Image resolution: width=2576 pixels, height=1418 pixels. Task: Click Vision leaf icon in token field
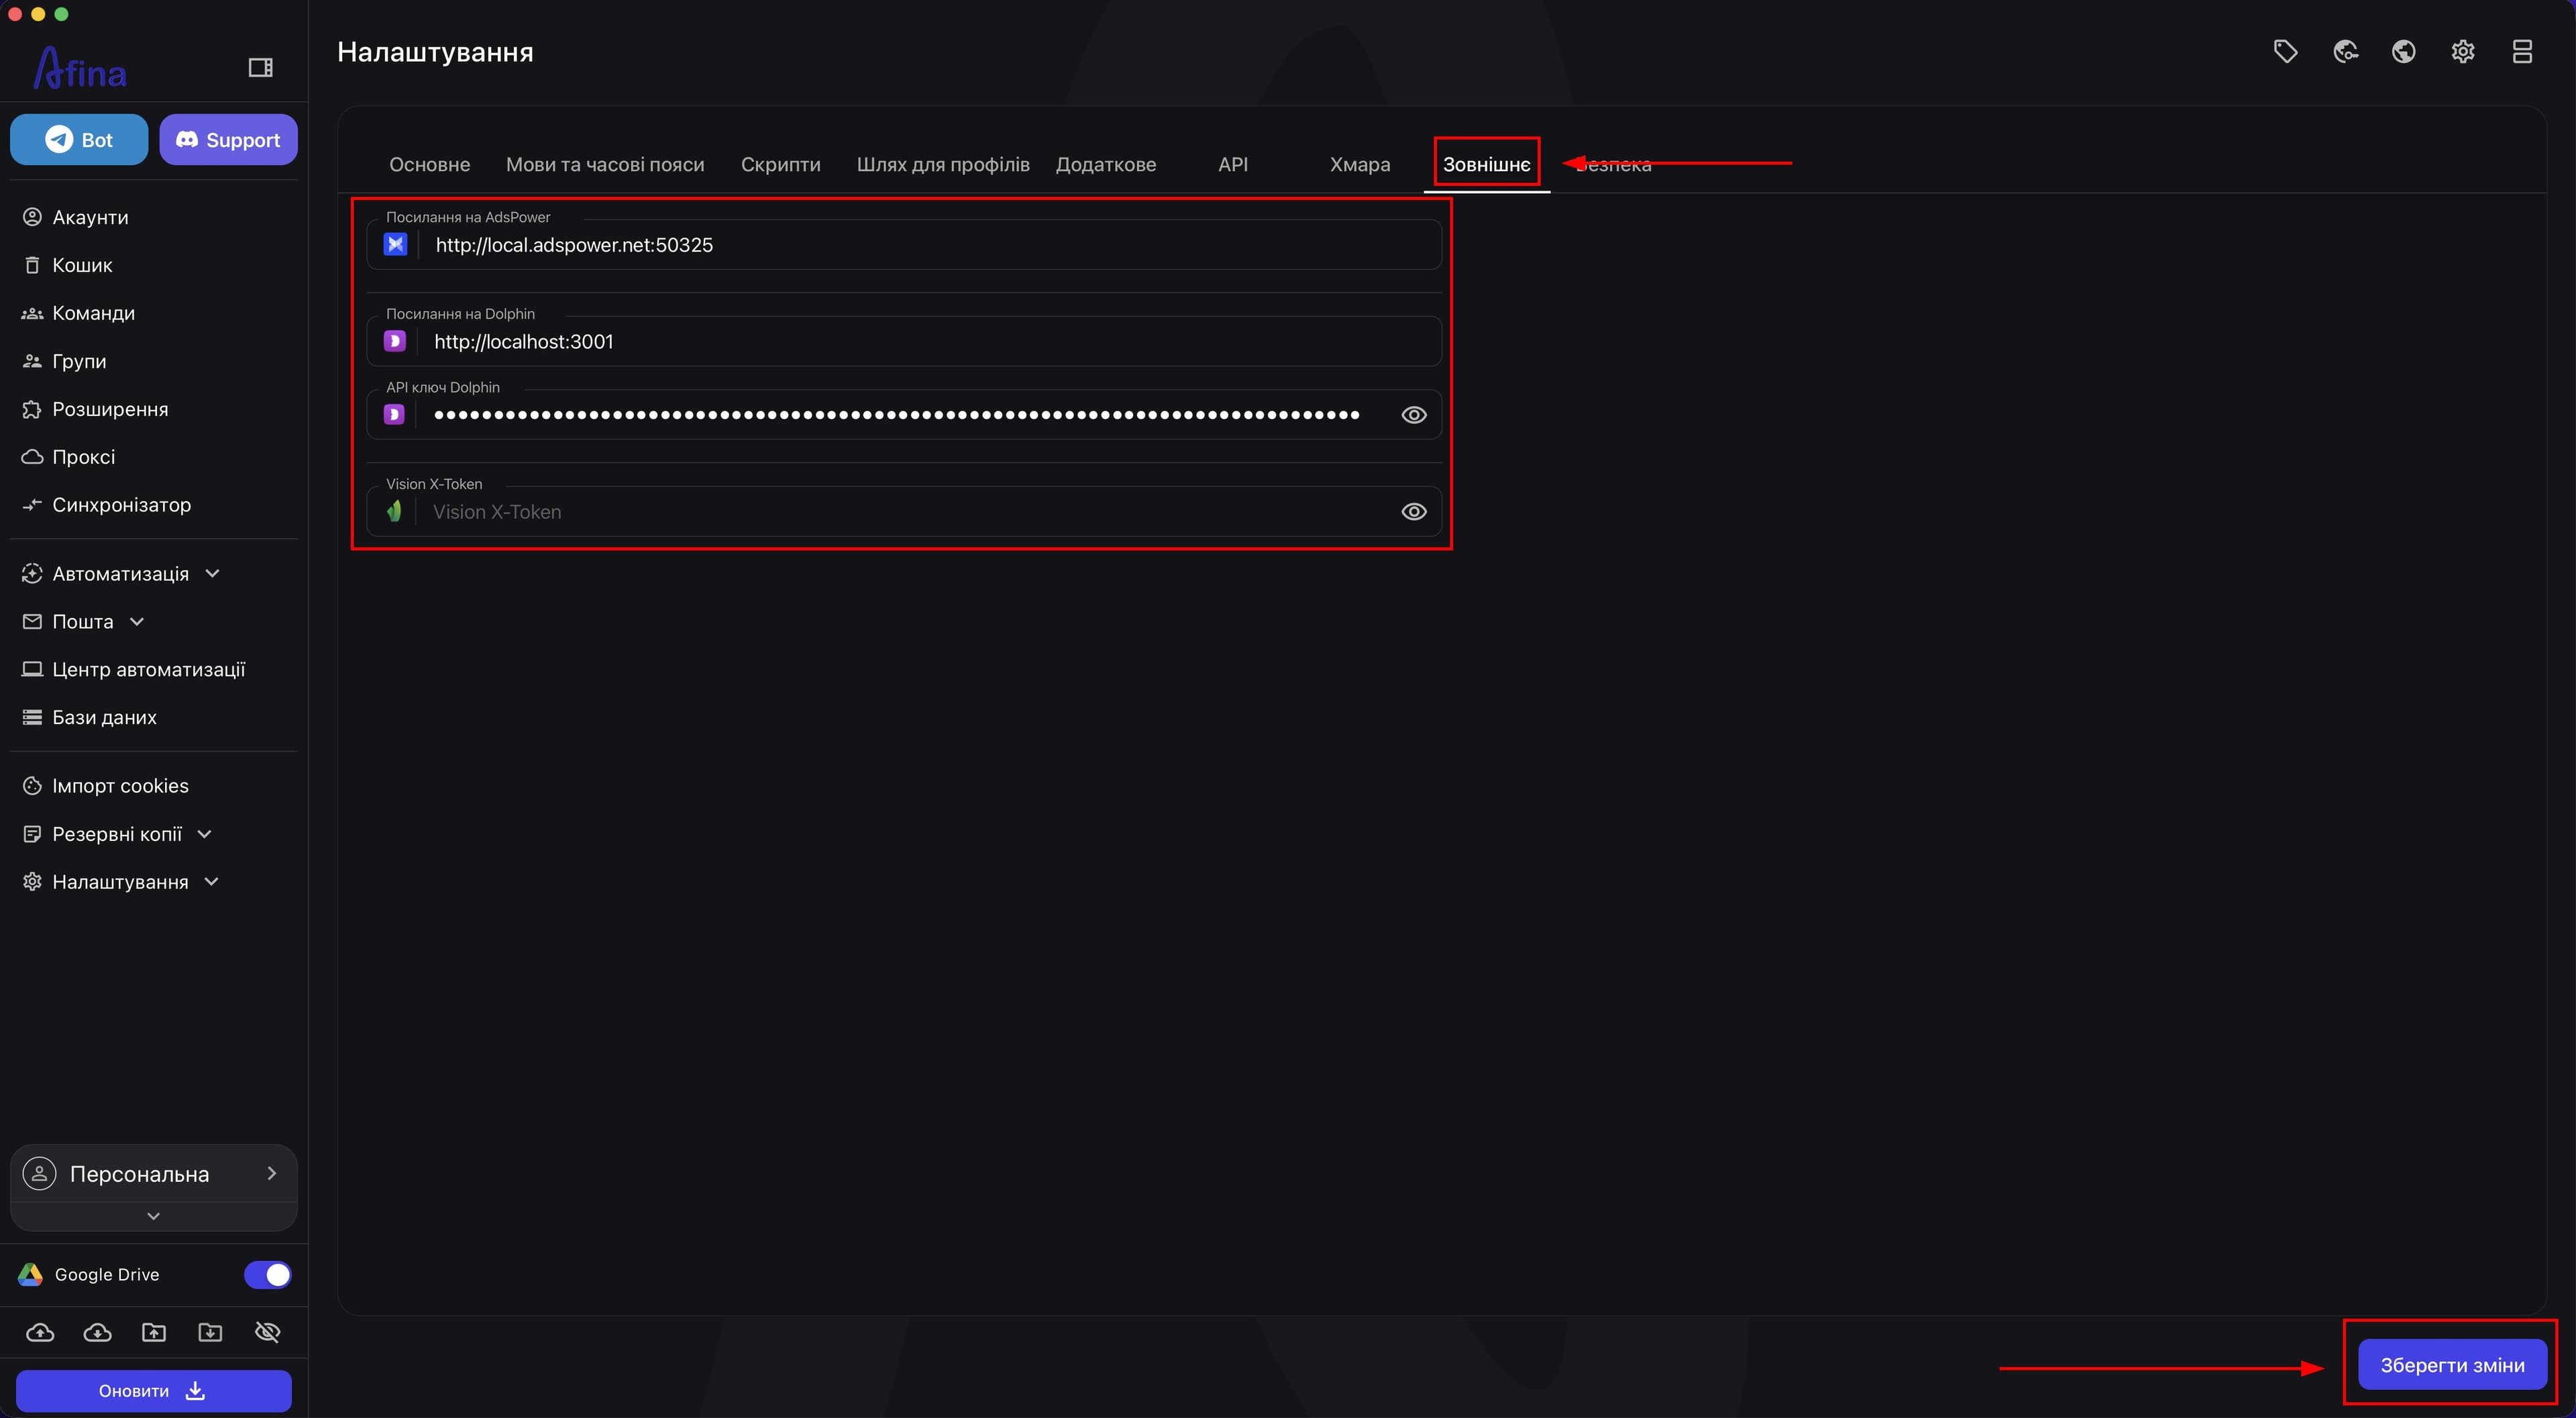click(394, 511)
